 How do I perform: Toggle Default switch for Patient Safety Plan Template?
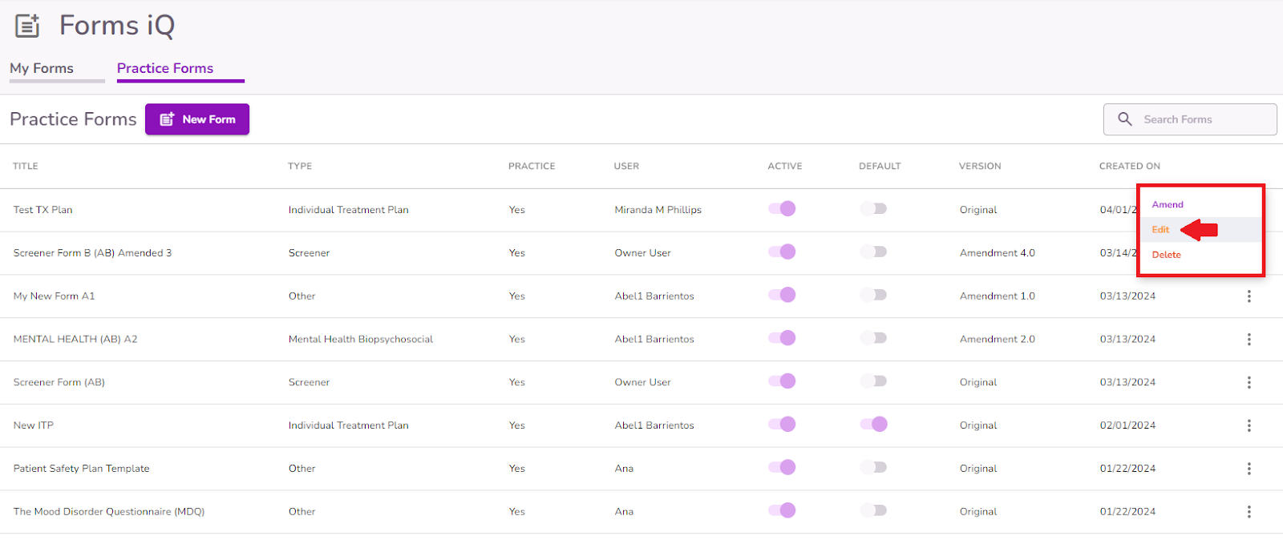(873, 467)
